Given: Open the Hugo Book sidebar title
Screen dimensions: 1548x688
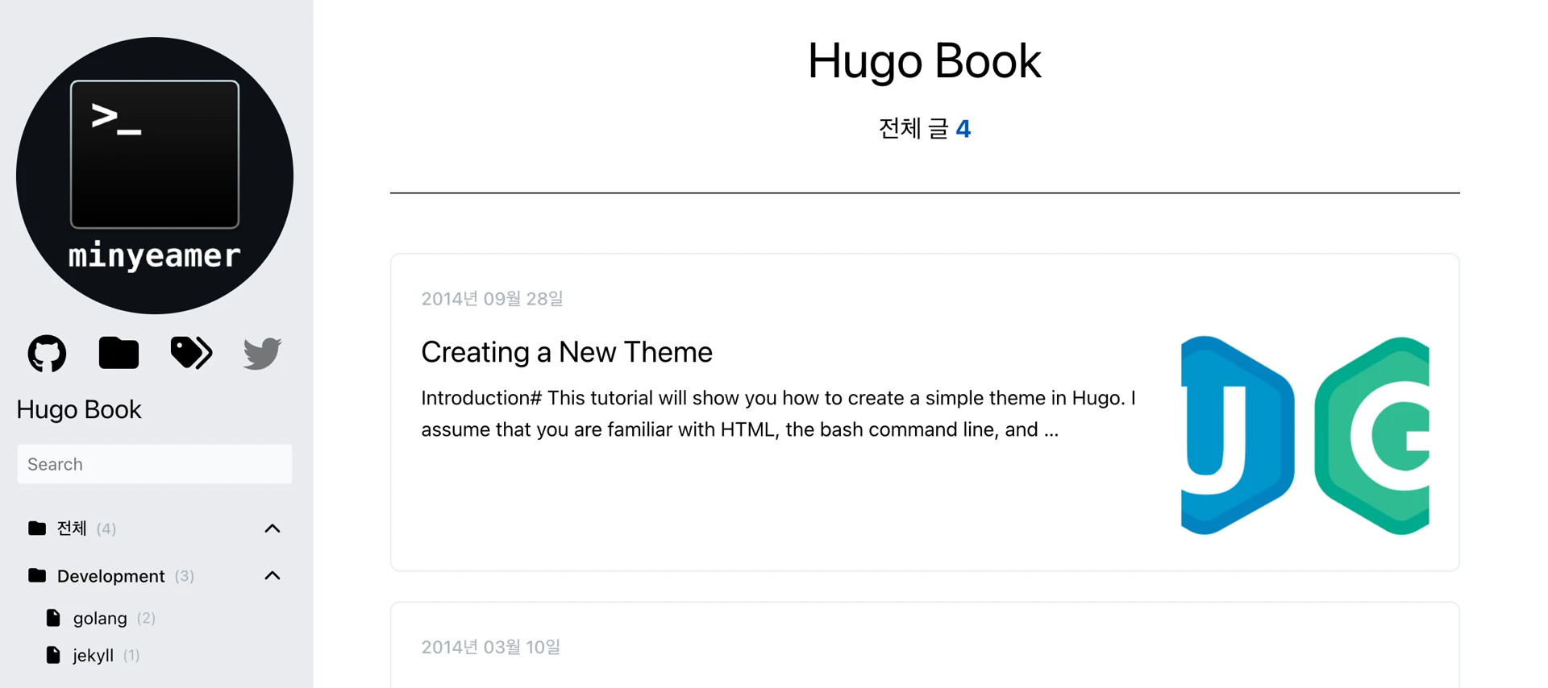Looking at the screenshot, I should click(79, 409).
